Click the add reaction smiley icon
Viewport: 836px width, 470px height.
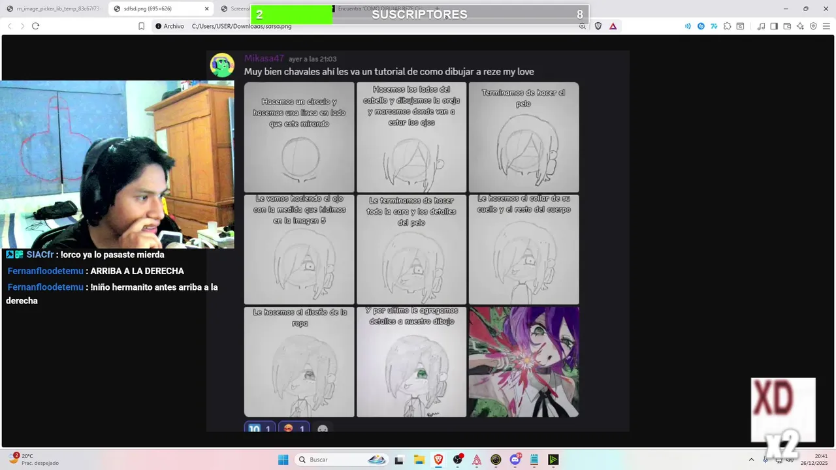[323, 429]
